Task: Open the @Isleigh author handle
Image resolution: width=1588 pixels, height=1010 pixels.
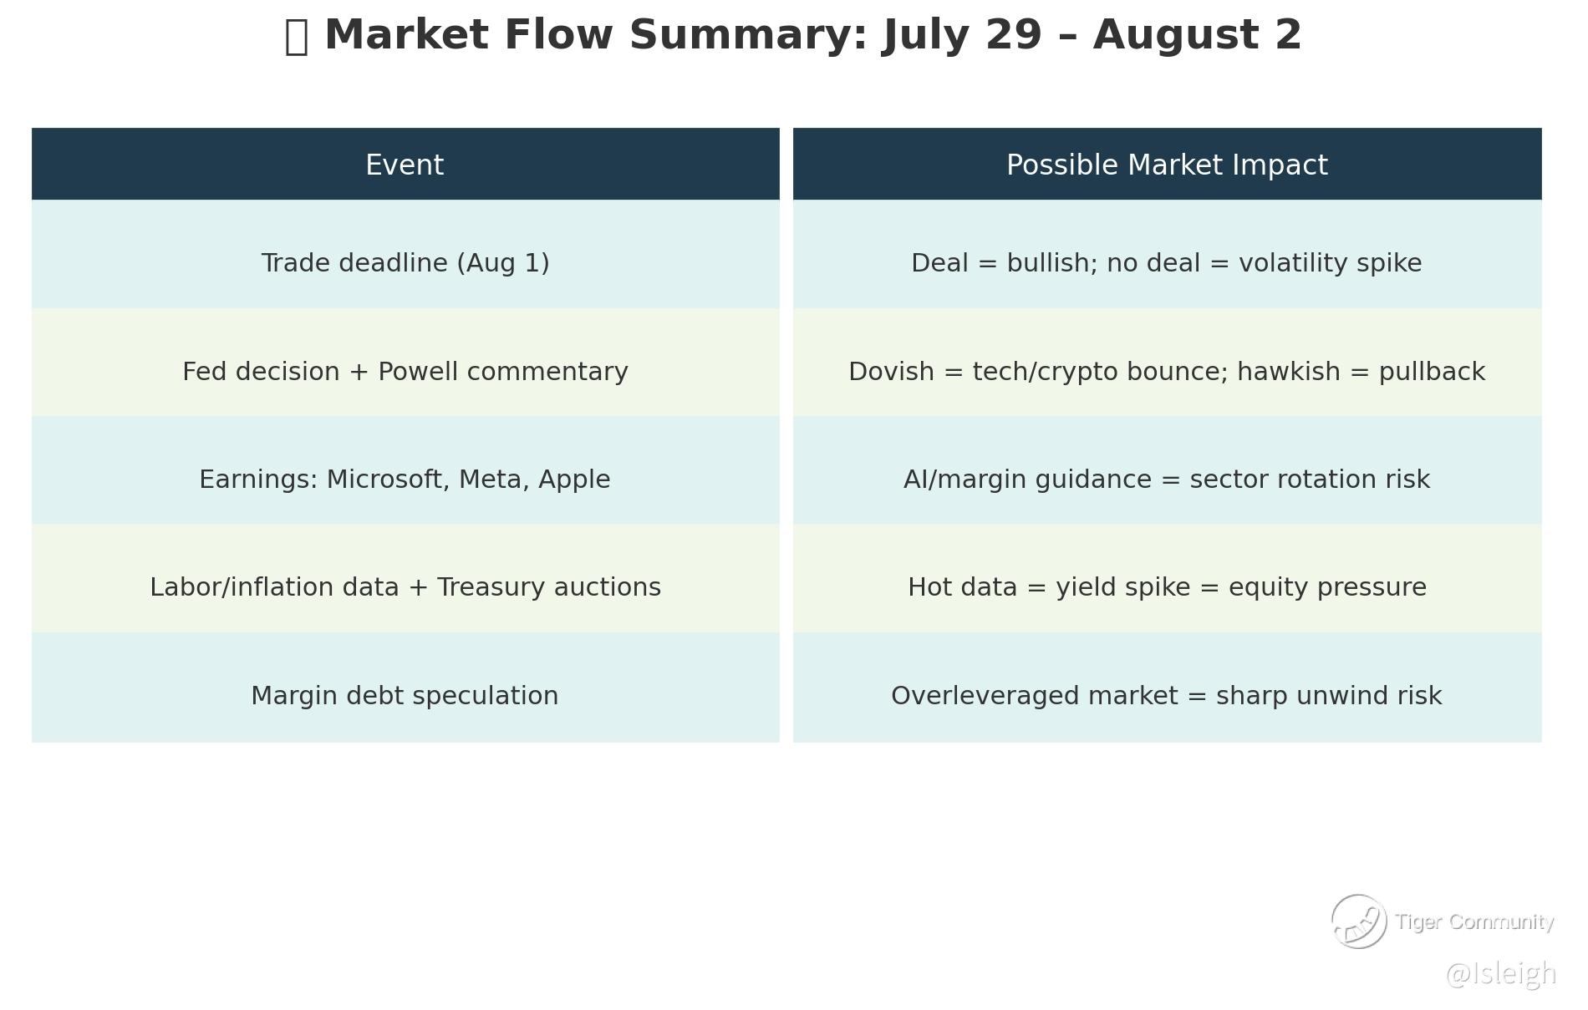Action: click(1500, 974)
